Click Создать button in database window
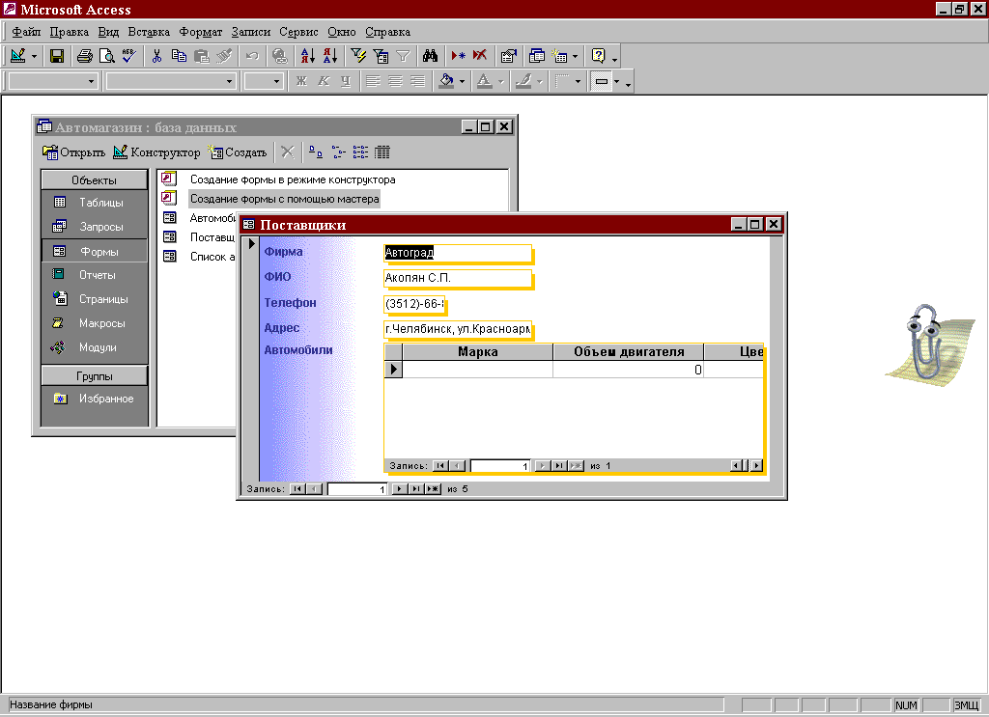This screenshot has width=989, height=717. coord(238,152)
